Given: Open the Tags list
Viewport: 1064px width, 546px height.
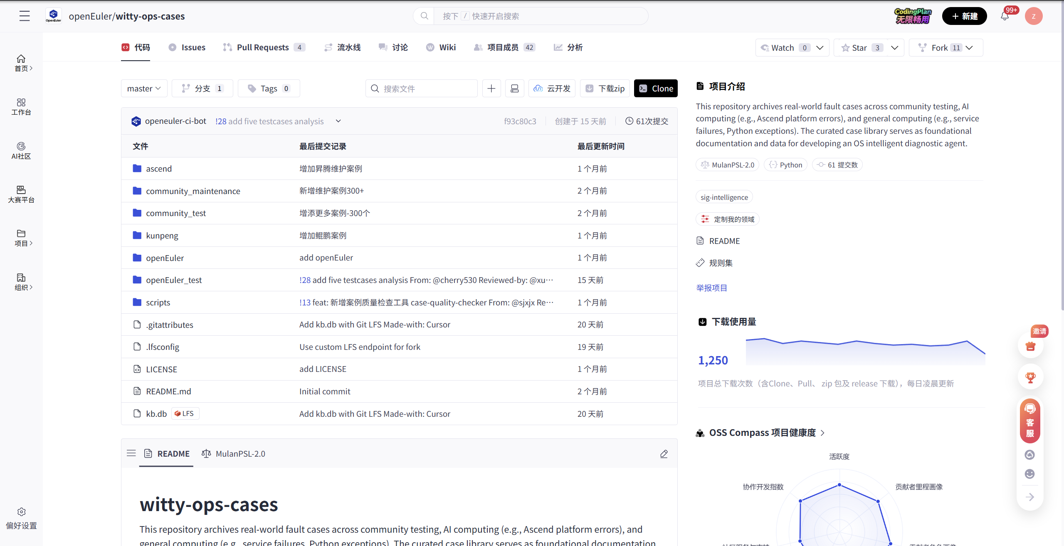Looking at the screenshot, I should click(269, 89).
